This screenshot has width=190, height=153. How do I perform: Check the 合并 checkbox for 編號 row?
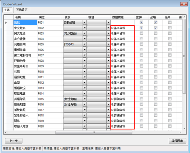(x=170, y=22)
